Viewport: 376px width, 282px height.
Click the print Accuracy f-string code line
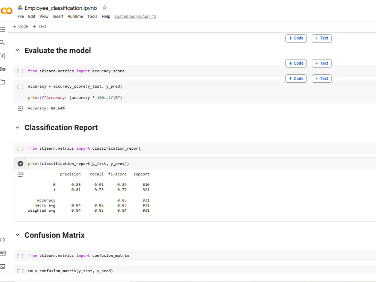coord(75,98)
